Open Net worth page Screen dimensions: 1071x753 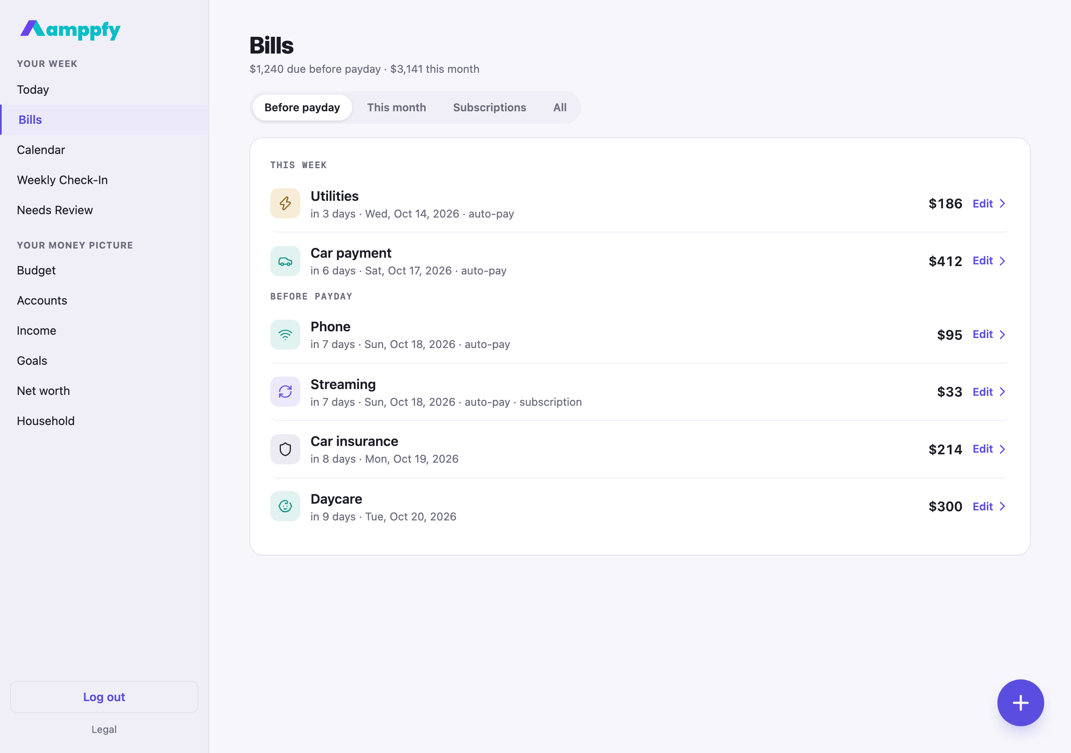click(105, 391)
